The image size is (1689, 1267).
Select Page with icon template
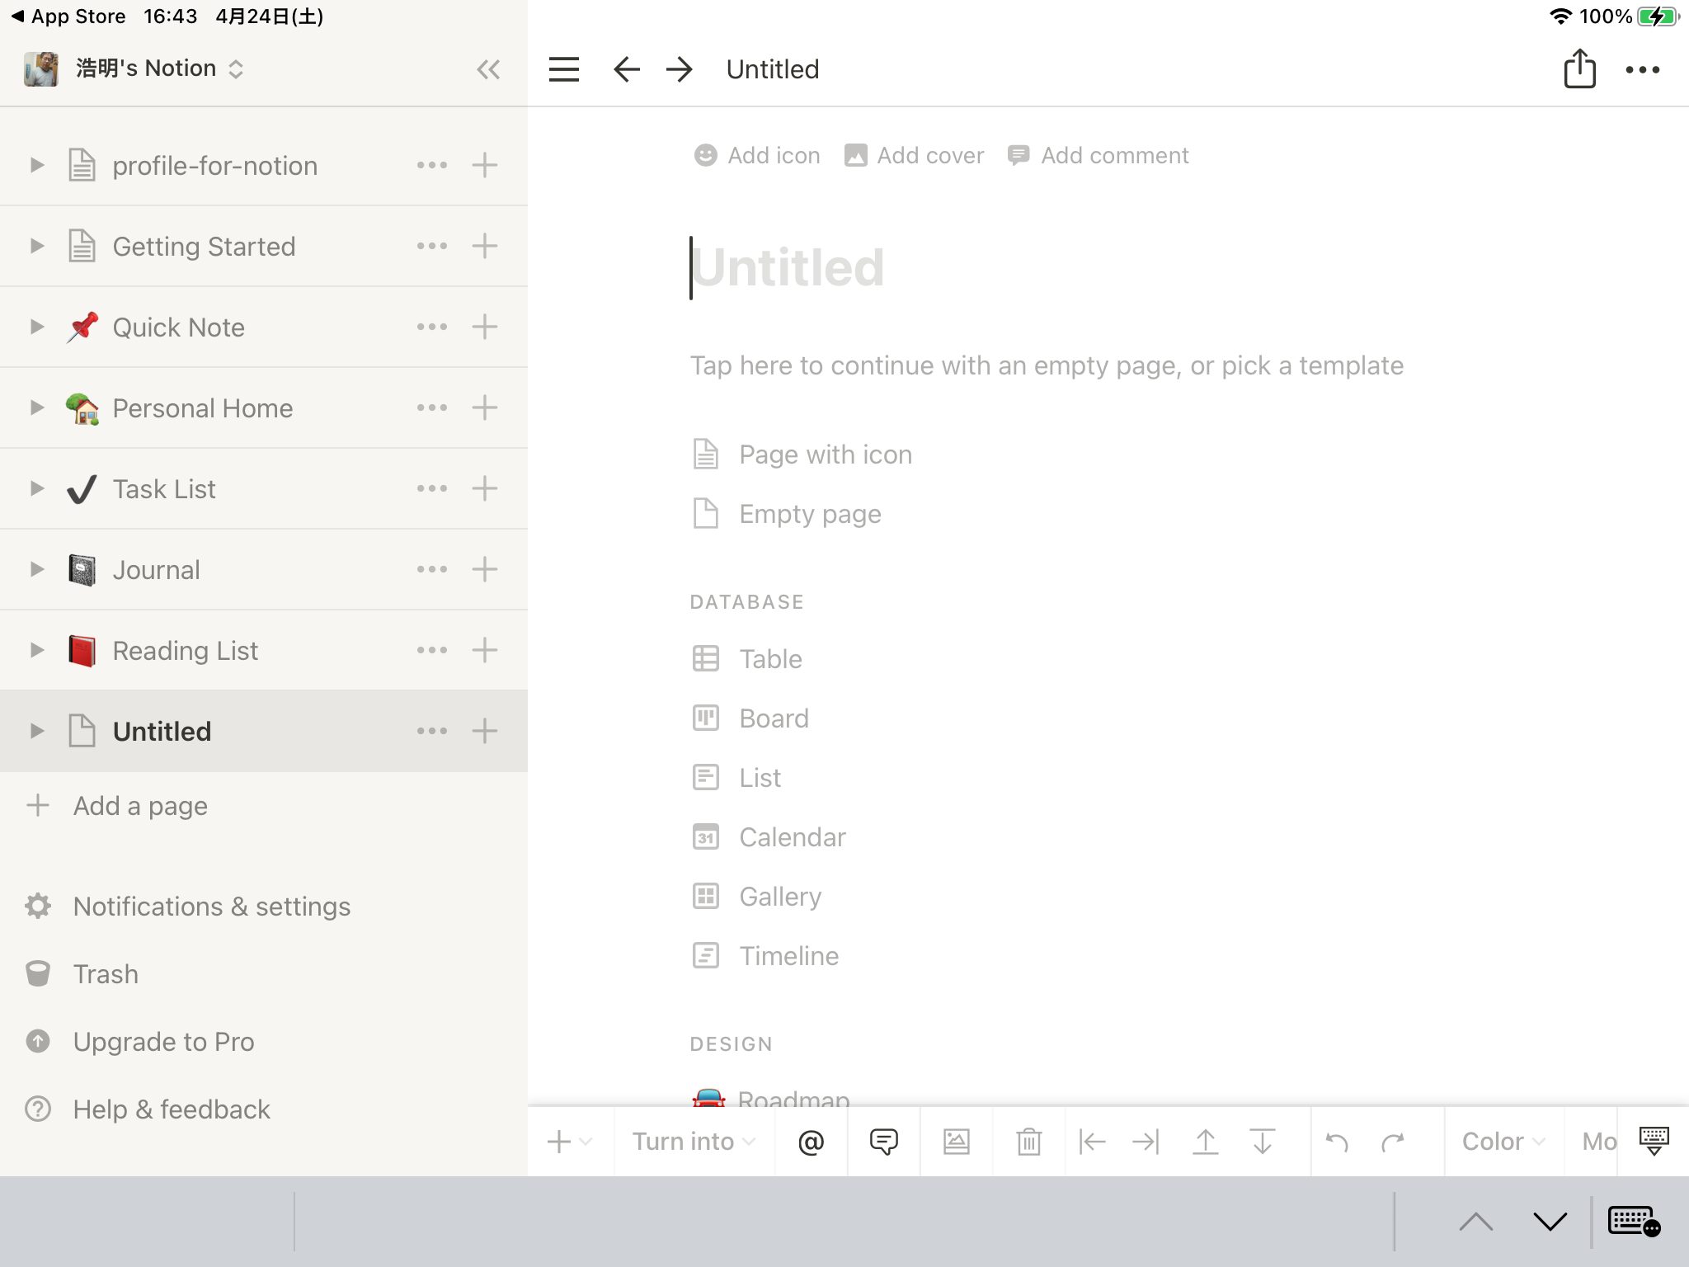[802, 455]
